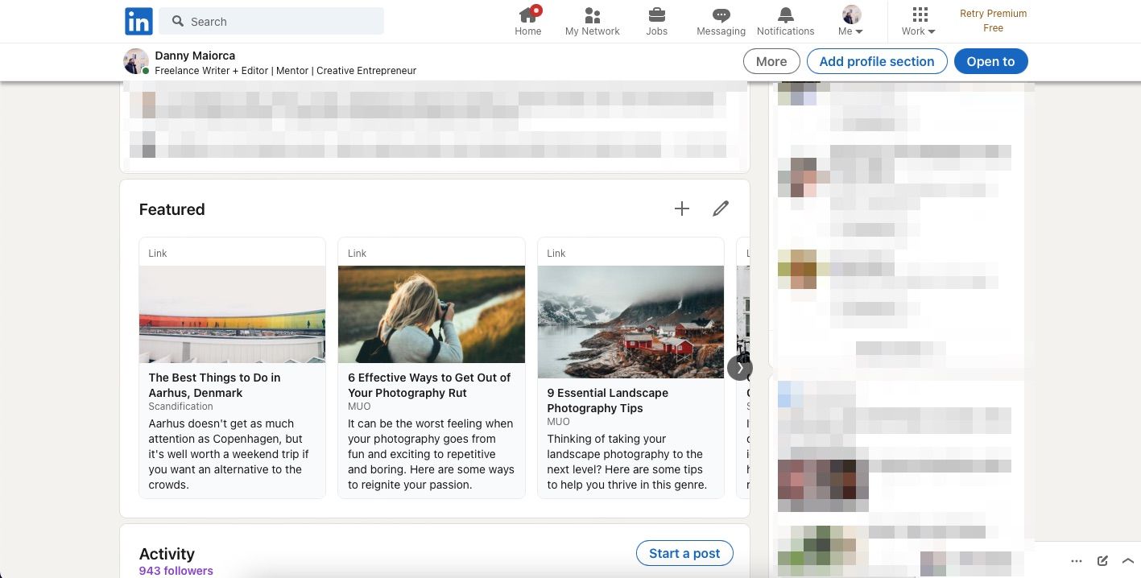Collapse the messaging panel chevron
1141x578 pixels.
[x=1128, y=560]
